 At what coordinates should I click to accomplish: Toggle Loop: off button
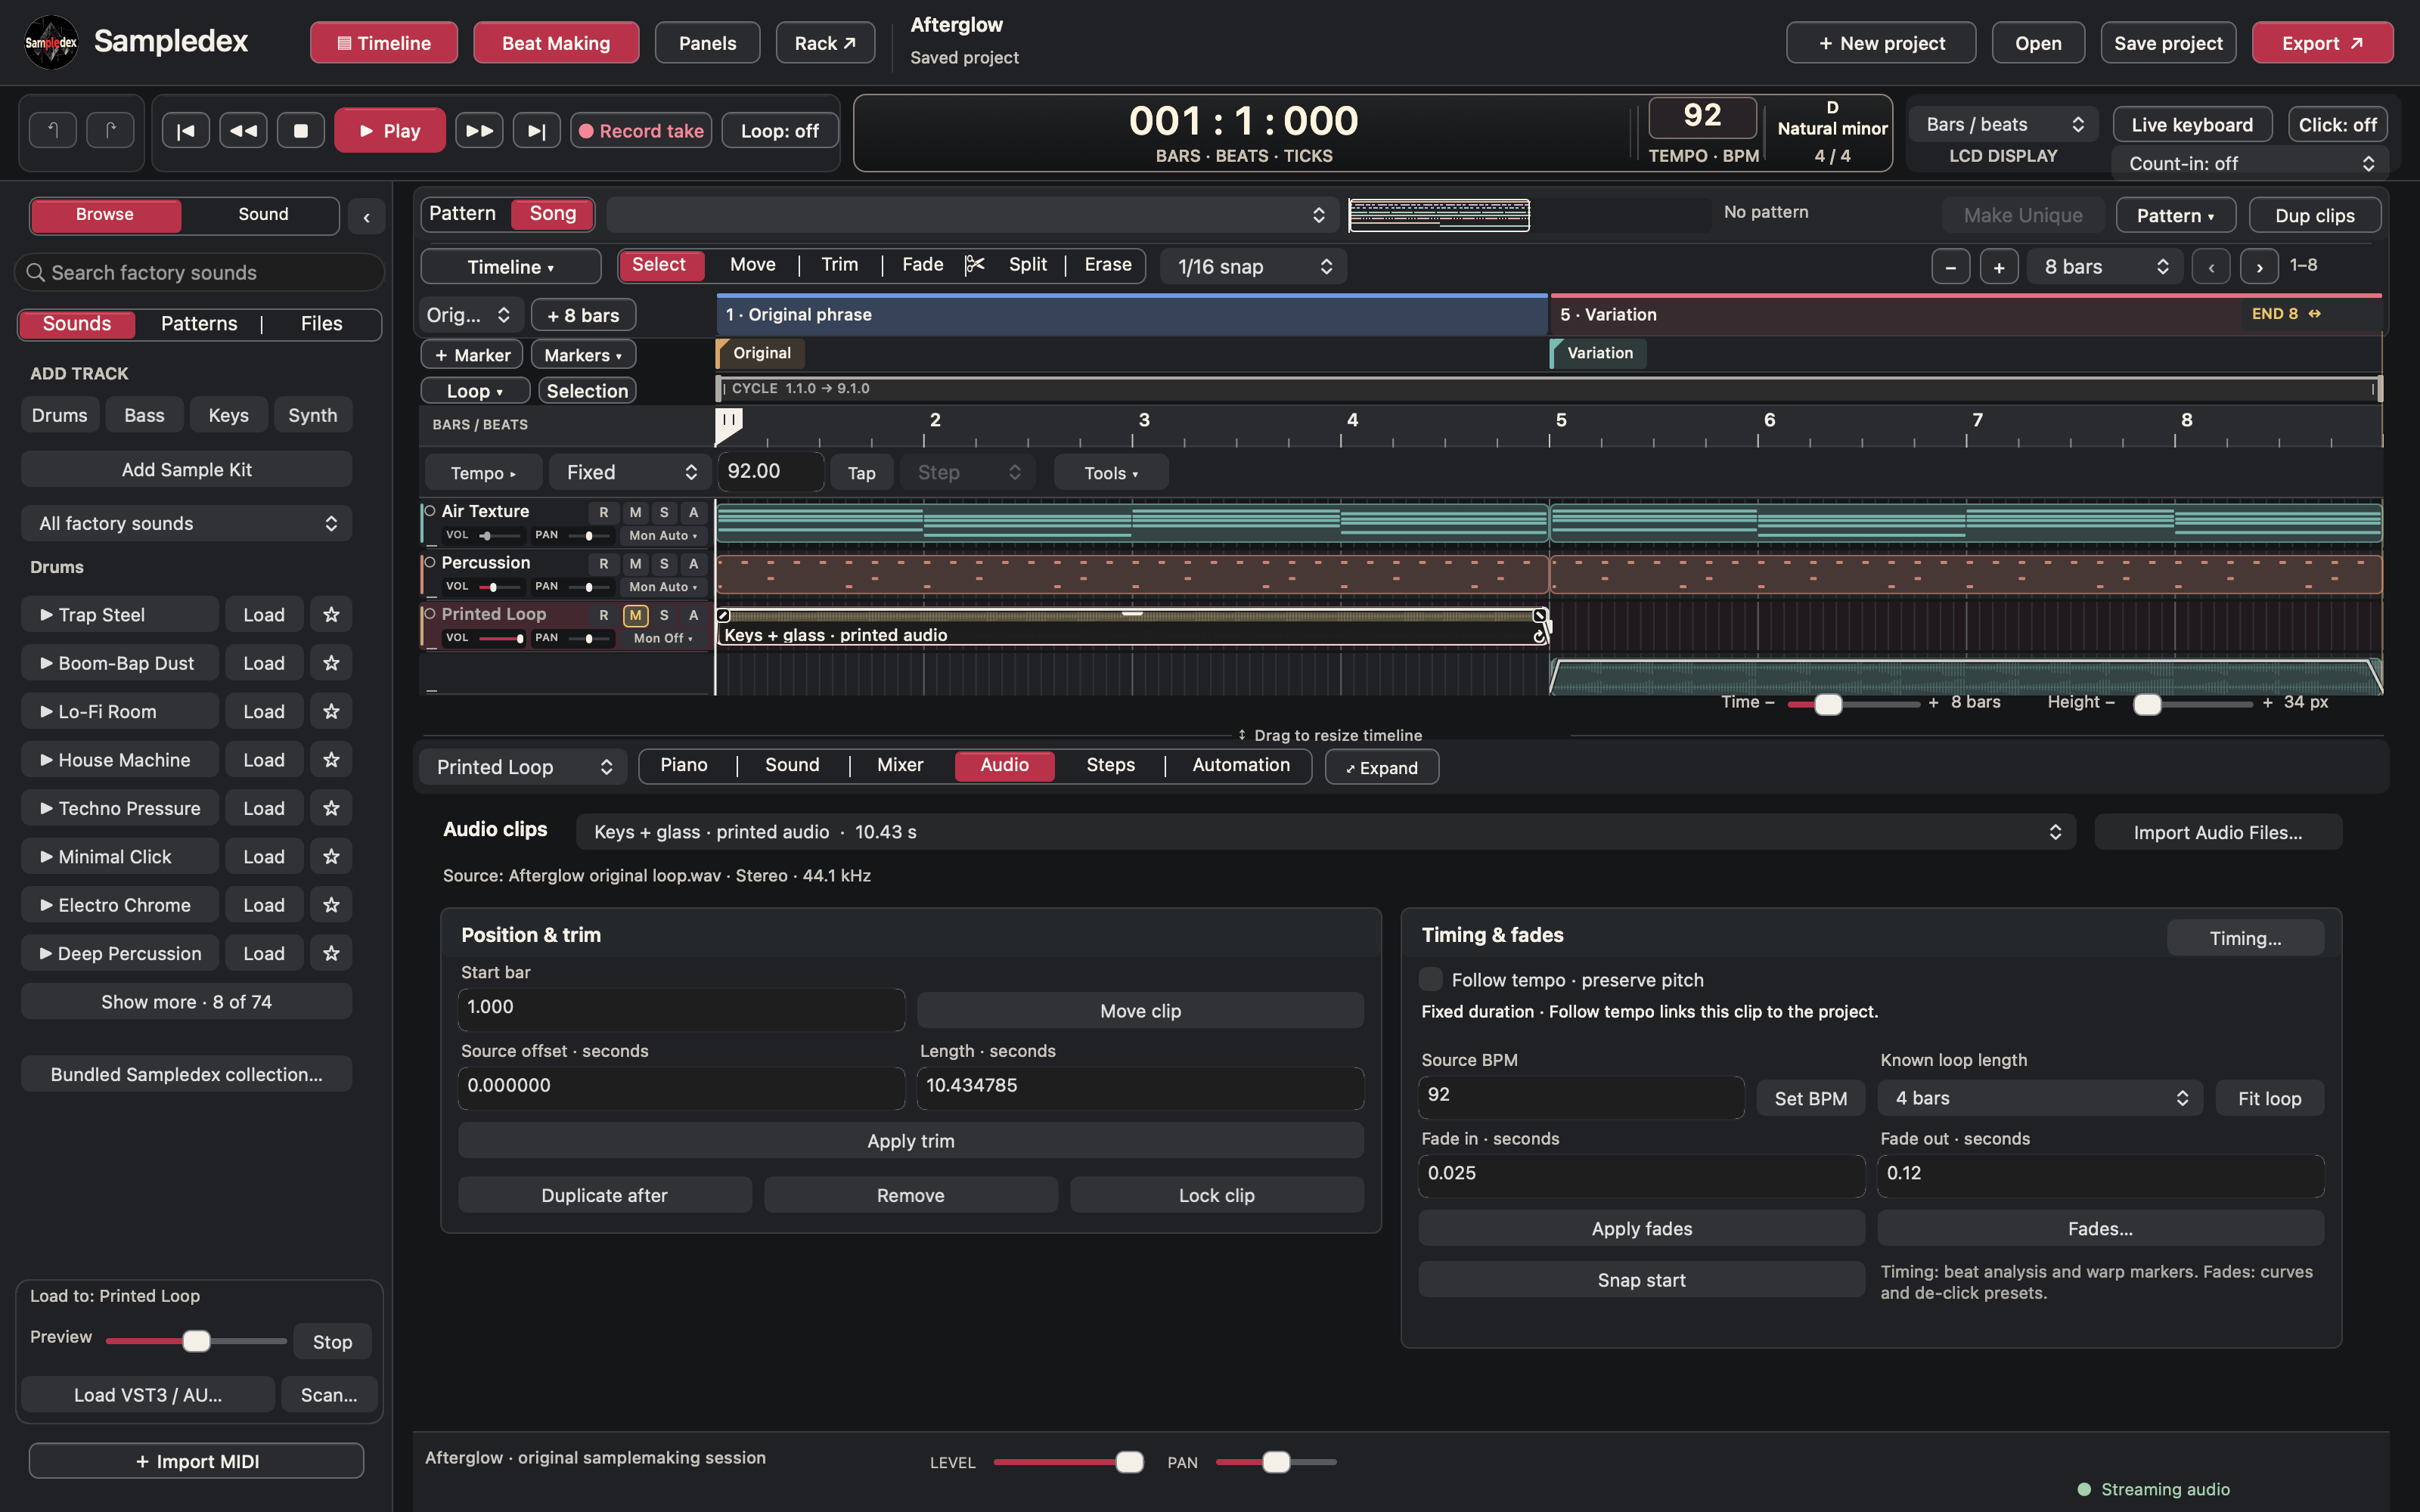[779, 130]
